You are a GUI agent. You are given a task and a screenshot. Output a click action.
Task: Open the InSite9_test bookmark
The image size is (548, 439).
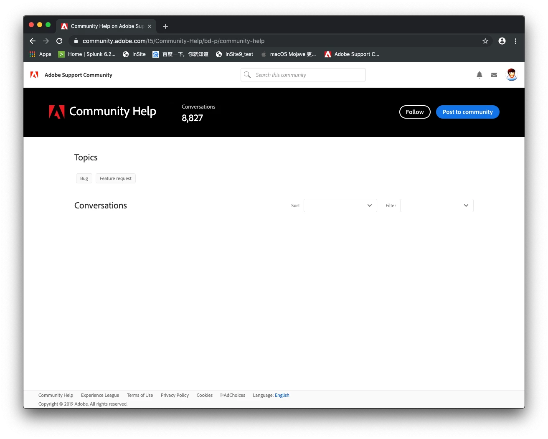point(234,54)
